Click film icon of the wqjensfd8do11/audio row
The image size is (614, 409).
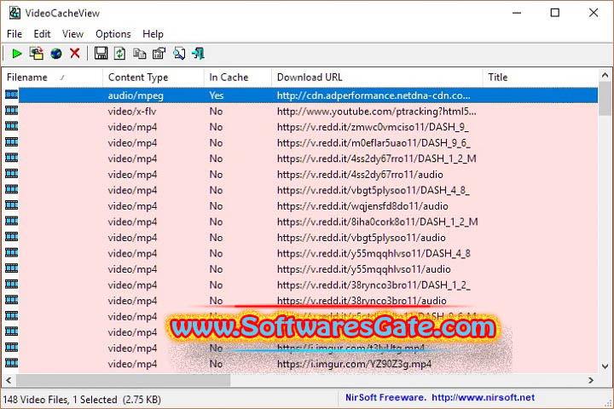point(11,205)
